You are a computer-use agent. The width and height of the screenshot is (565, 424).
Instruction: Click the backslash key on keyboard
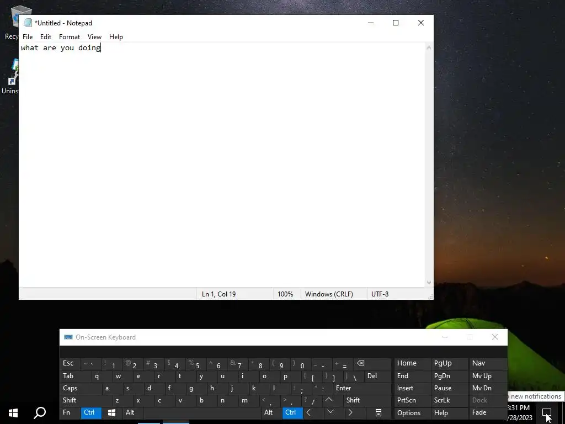(353, 376)
